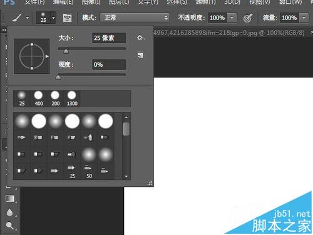Select the Dodge tool icon

pos(9,226)
